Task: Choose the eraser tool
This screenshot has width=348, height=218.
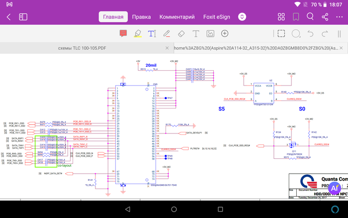Action: tap(181, 33)
